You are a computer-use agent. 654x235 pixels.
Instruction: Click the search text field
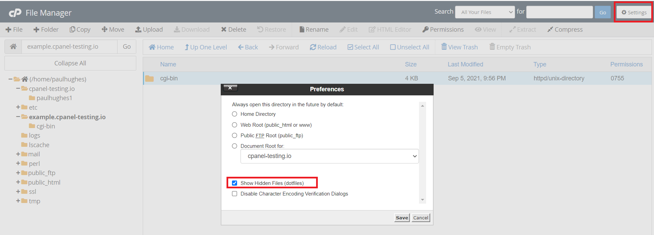tap(559, 12)
